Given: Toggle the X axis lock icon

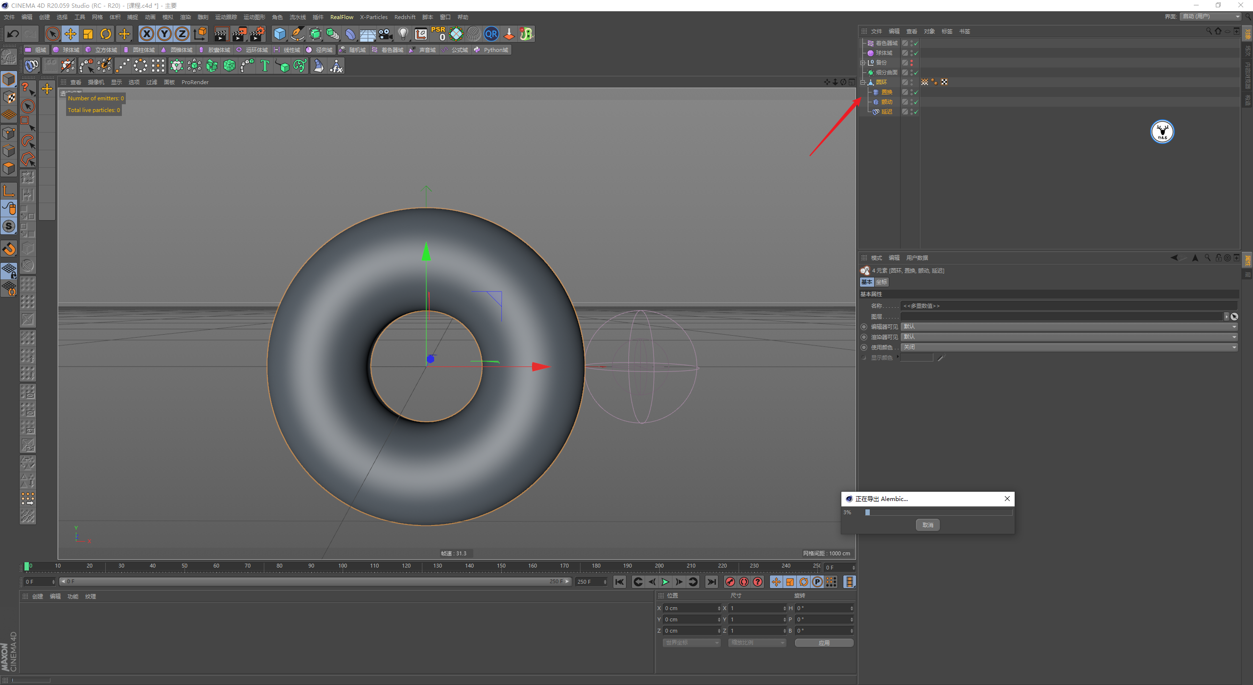Looking at the screenshot, I should (146, 34).
